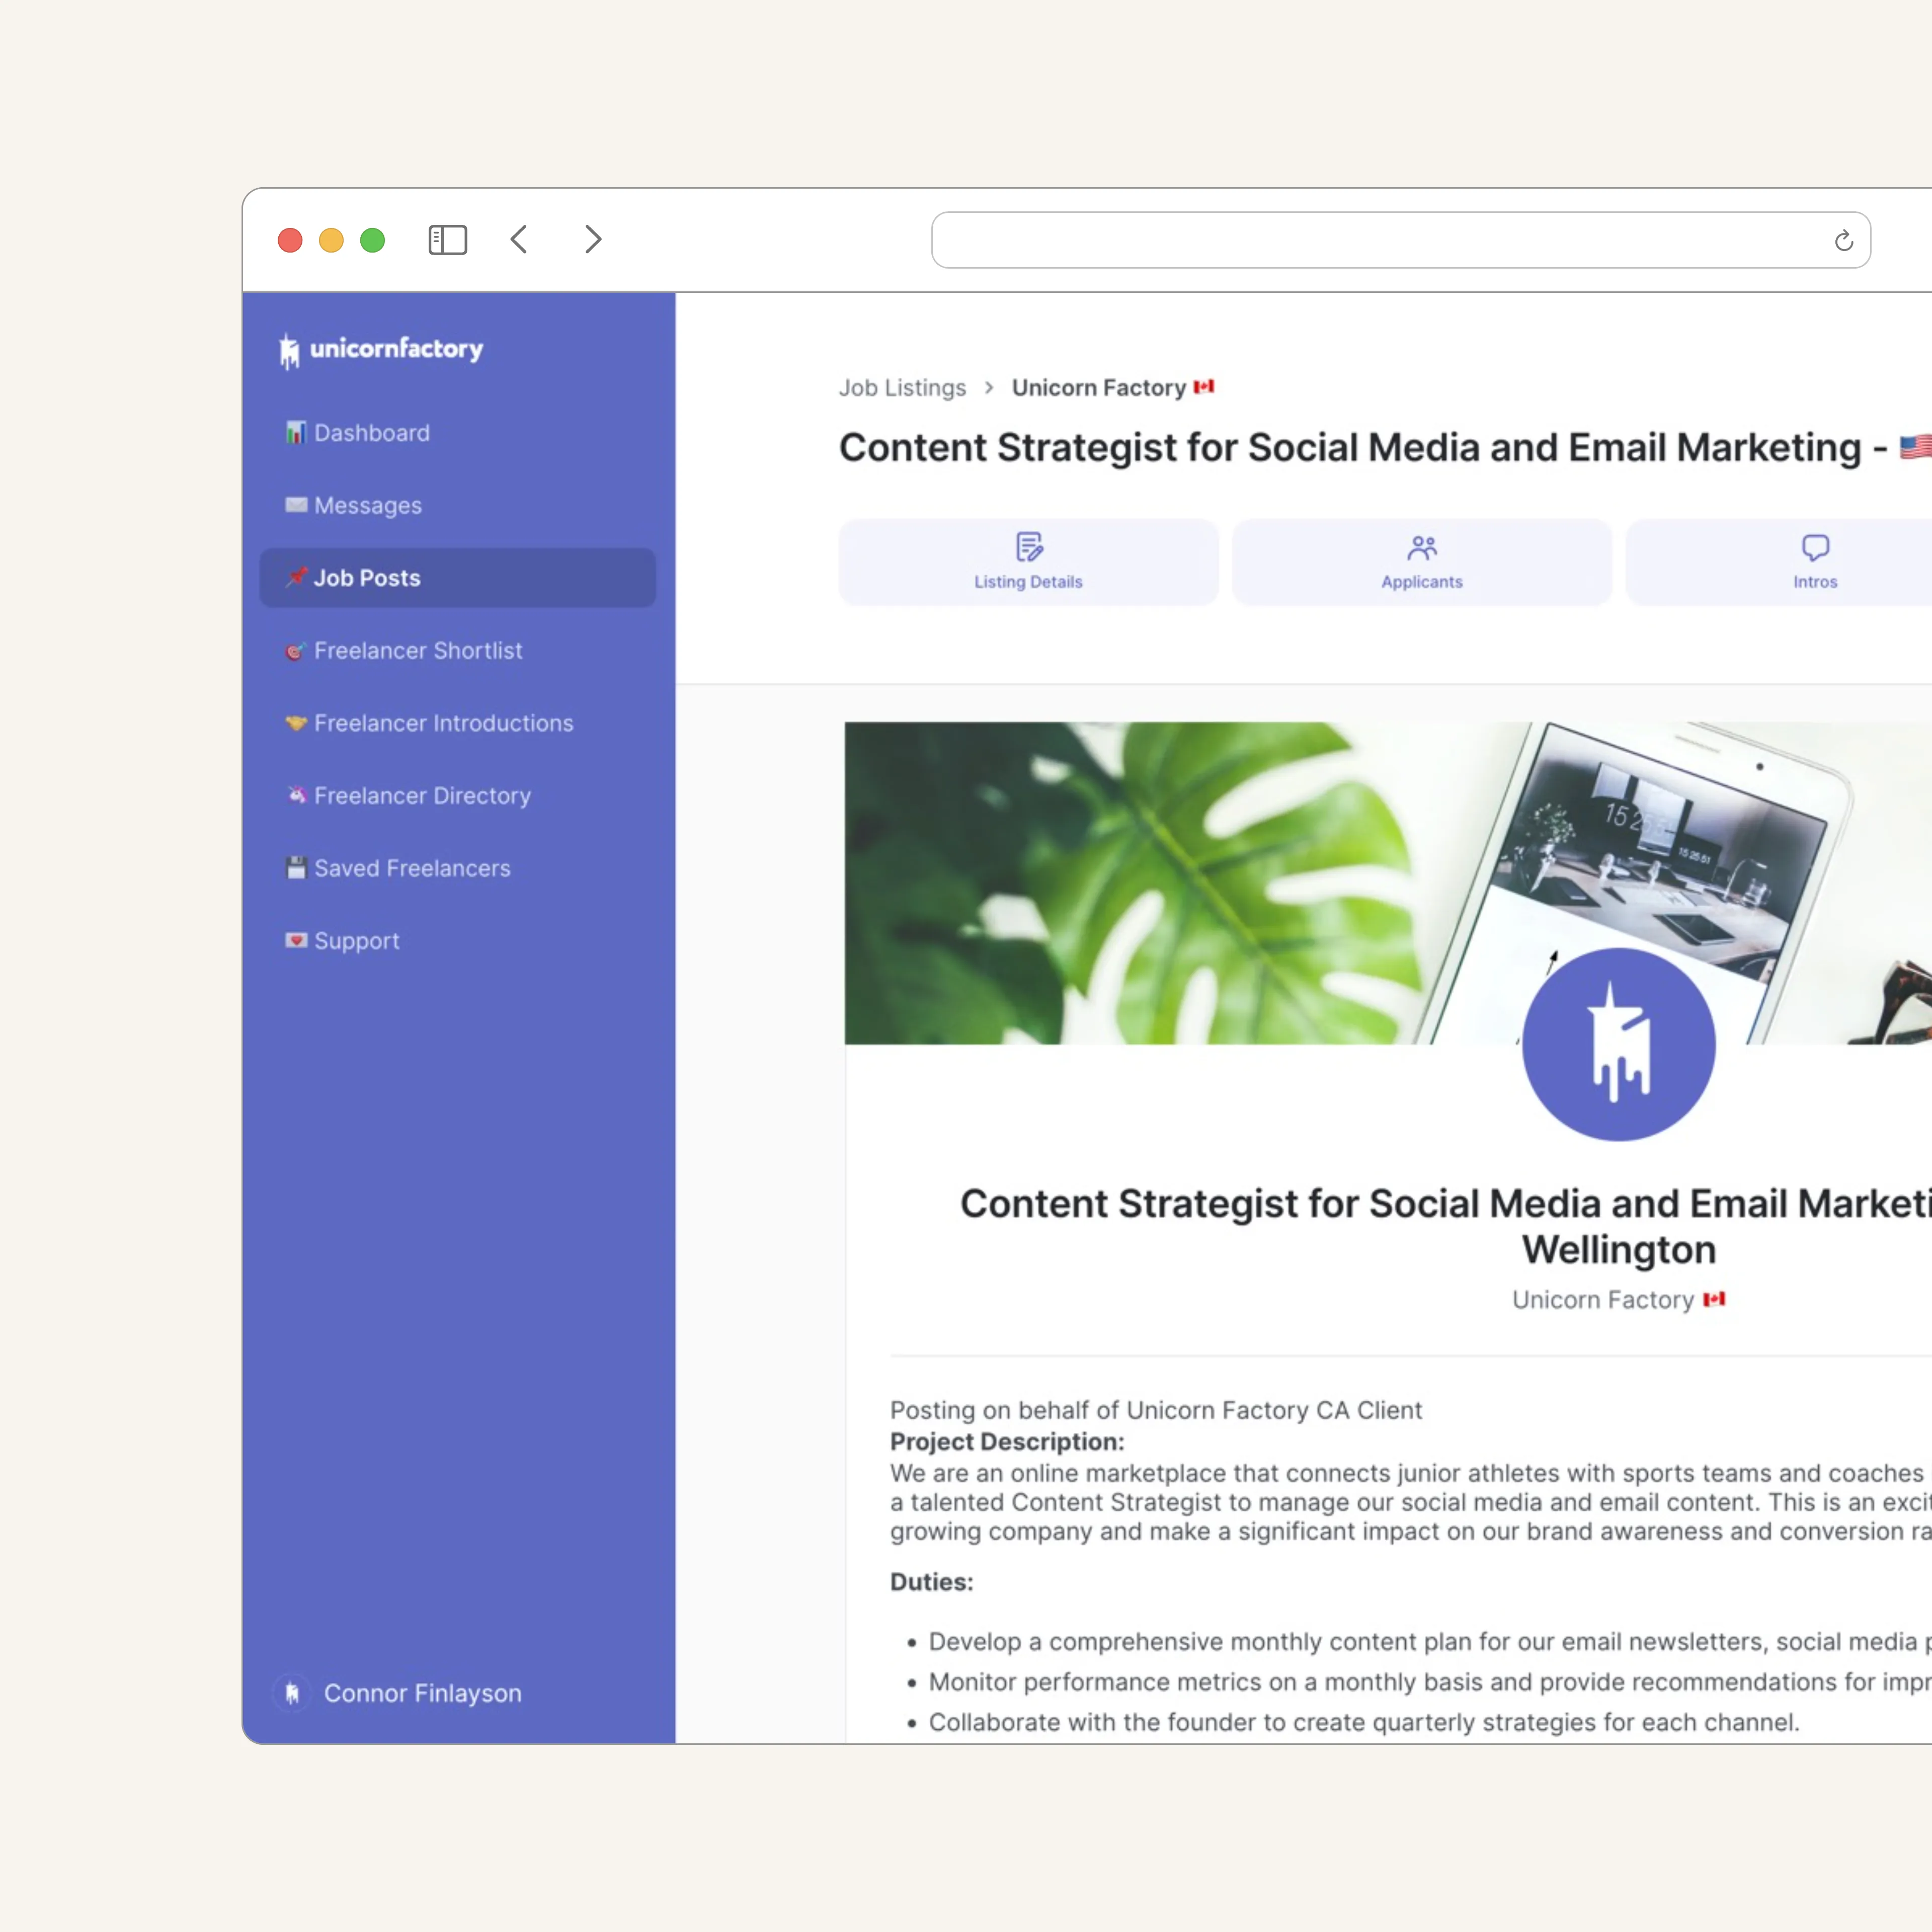The height and width of the screenshot is (1932, 1932).
Task: Toggle the browser sidebar panel
Action: (448, 240)
